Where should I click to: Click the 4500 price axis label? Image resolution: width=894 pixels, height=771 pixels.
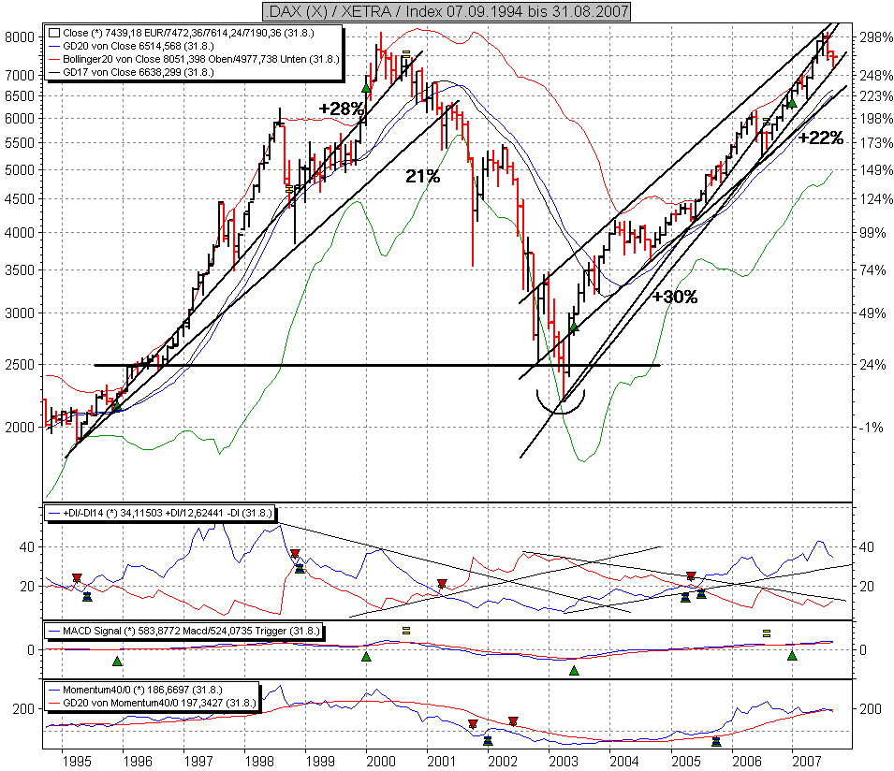coord(20,199)
